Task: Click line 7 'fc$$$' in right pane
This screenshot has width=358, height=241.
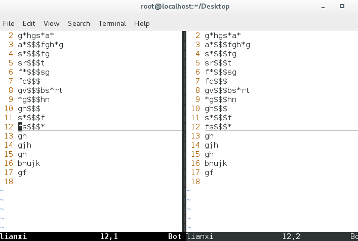Action: (x=216, y=81)
